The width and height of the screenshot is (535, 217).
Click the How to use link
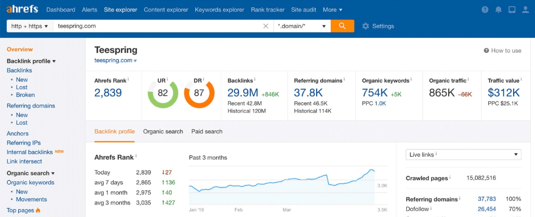502,51
